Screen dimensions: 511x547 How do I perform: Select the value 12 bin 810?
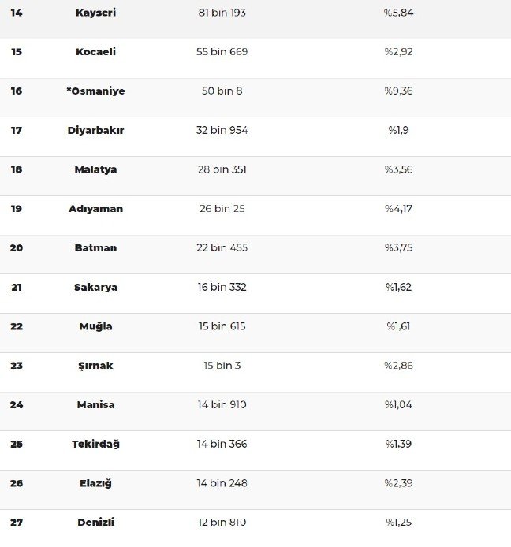(x=222, y=523)
